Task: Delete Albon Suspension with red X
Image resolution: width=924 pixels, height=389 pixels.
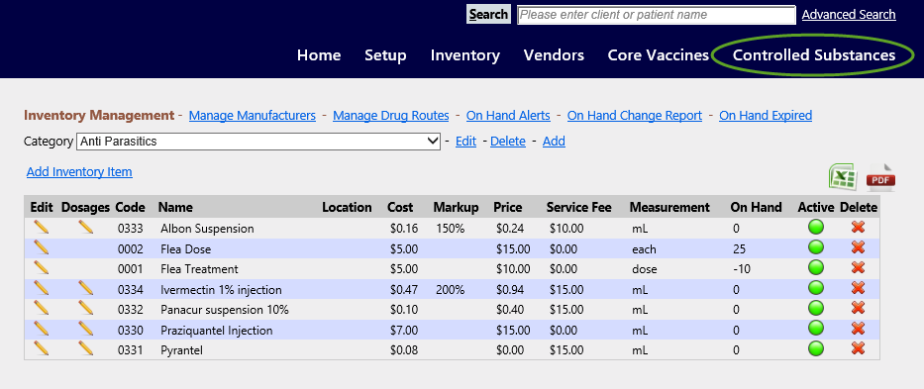Action: point(858,227)
